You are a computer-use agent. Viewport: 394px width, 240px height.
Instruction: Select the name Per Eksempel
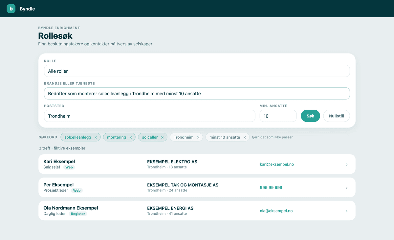tap(58, 185)
